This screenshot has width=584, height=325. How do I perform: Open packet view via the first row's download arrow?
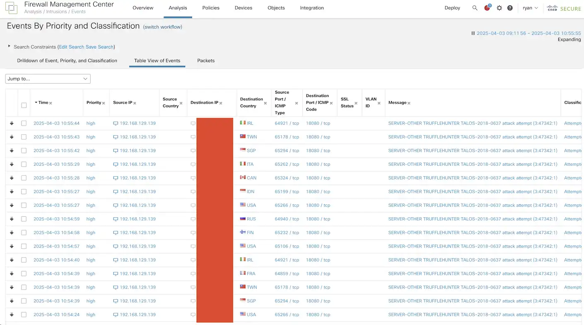point(11,123)
